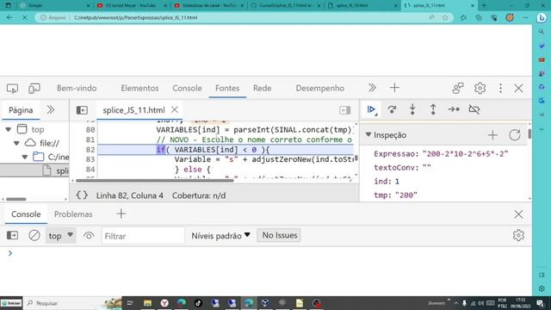Close the DevTools panel
Image resolution: width=551 pixels, height=310 pixels.
[x=518, y=88]
